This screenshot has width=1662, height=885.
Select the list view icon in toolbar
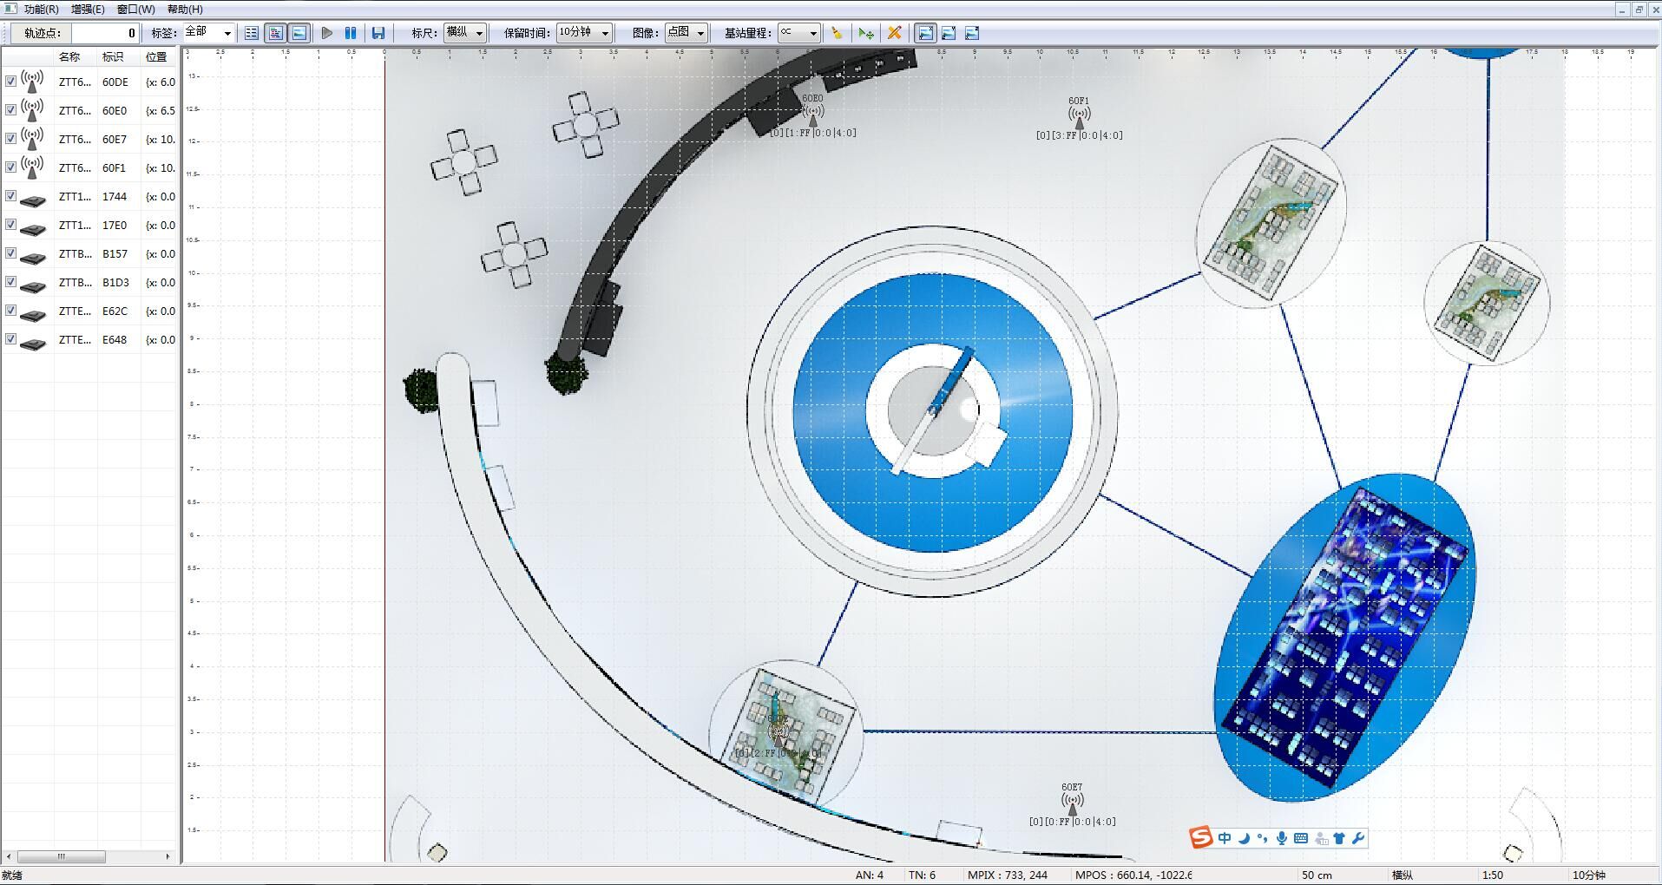pos(252,33)
